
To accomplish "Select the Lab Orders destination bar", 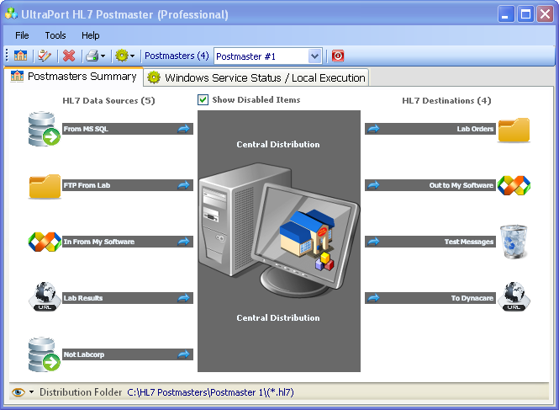I will tap(430, 129).
